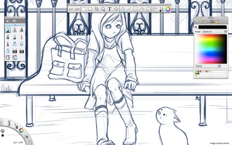Select the Pencil brush in brush palette

click(8, 30)
